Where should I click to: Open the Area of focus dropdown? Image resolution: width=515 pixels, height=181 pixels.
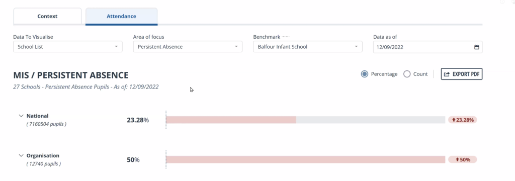click(x=188, y=47)
